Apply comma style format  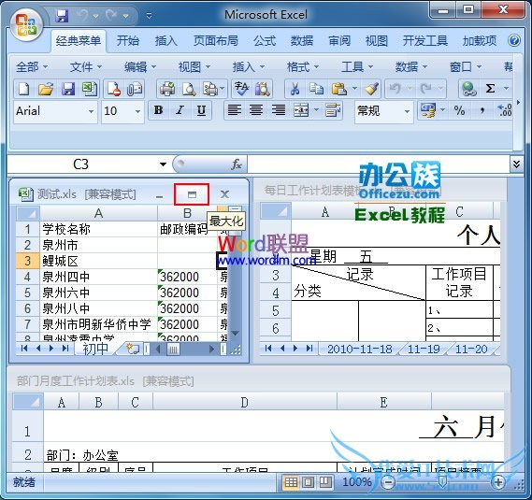coord(482,110)
